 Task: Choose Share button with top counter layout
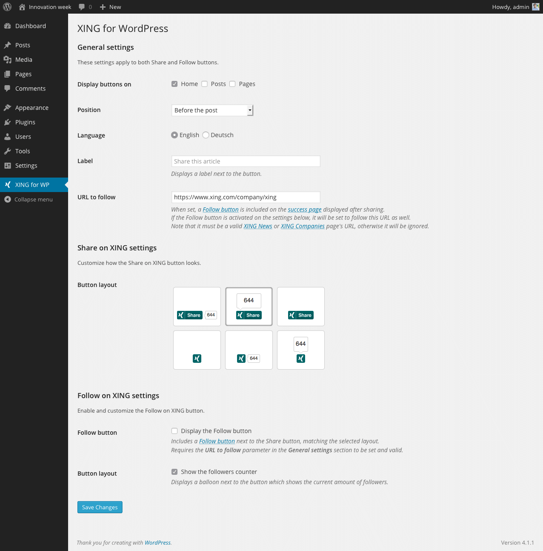pos(249,307)
